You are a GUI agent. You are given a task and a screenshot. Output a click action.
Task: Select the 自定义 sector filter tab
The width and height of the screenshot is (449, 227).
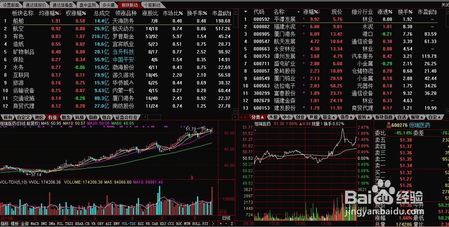[x=23, y=118]
